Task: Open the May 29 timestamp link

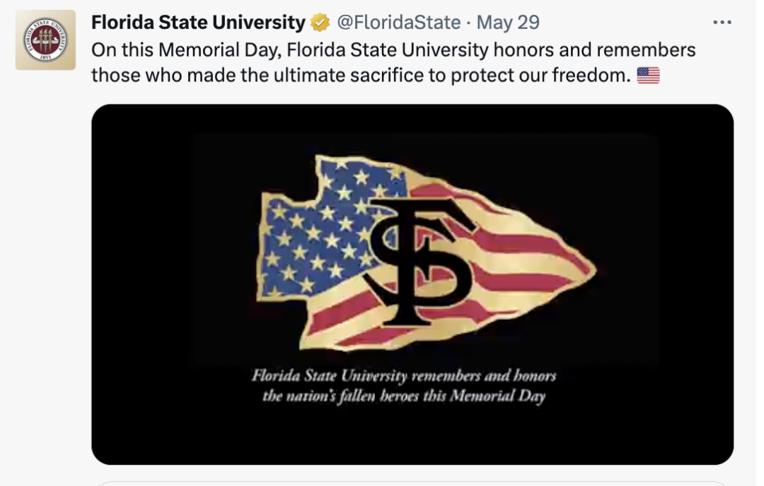Action: coord(508,23)
